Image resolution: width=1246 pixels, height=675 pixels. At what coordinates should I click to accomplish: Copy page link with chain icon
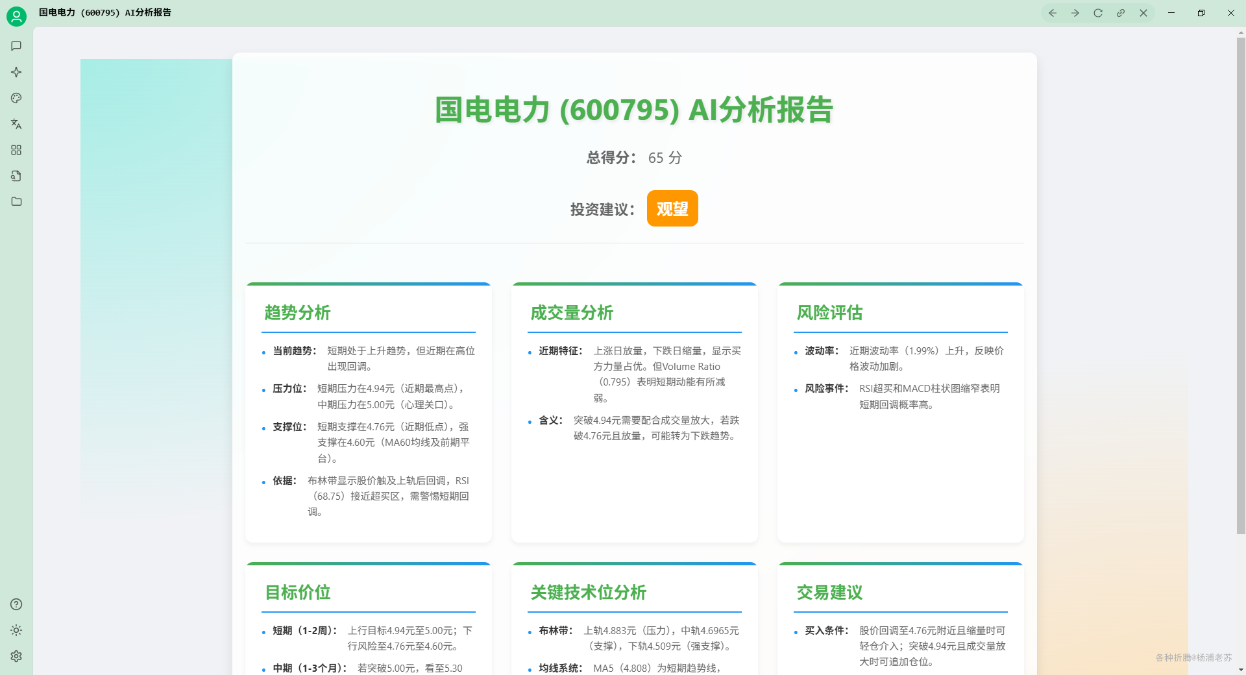point(1121,13)
